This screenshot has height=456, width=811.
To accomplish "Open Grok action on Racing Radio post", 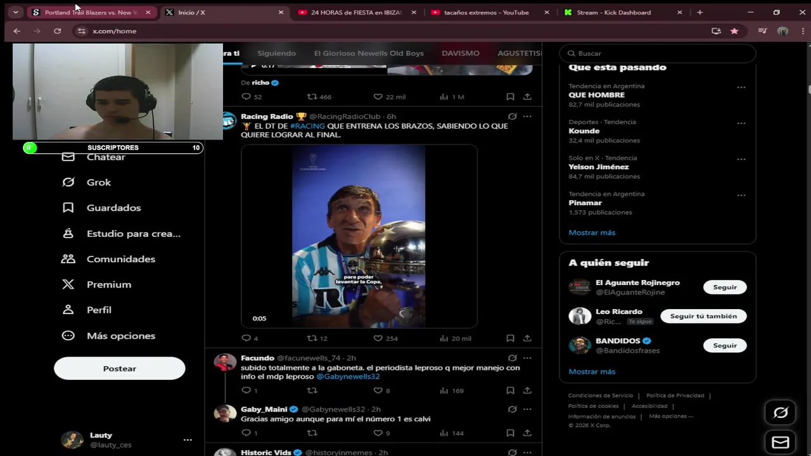I will point(512,117).
